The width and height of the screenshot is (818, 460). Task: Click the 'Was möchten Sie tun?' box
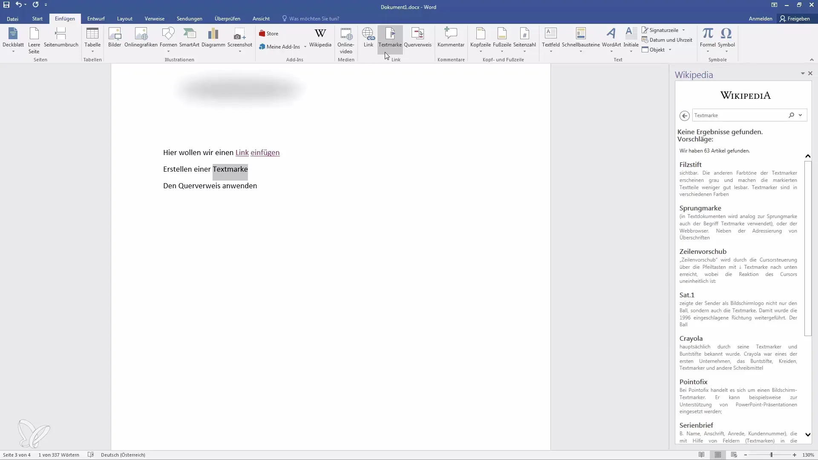311,19
